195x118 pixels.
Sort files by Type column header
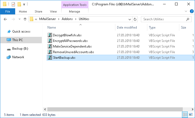pyautogui.click(x=152, y=27)
